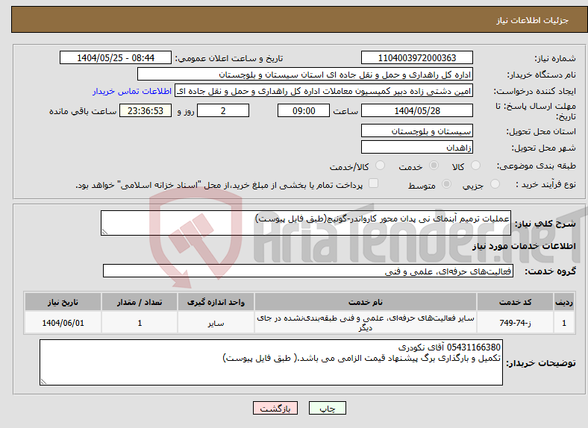
Task: Select the کالا/خدمت radio button
Action: [380, 166]
